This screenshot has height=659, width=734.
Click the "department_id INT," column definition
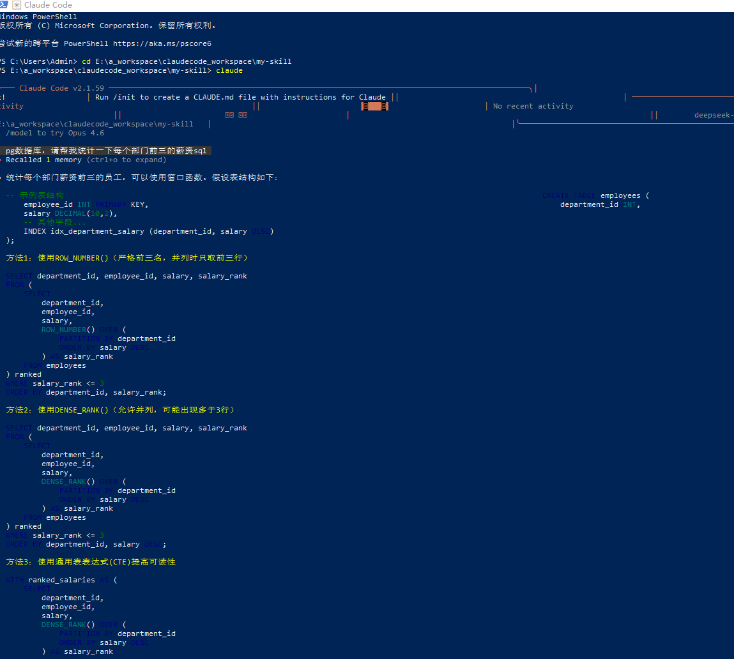600,204
